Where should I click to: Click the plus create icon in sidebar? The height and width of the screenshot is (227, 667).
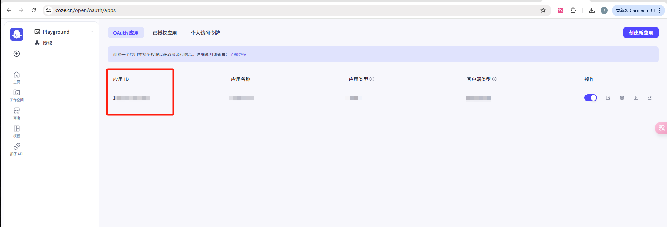tap(17, 54)
